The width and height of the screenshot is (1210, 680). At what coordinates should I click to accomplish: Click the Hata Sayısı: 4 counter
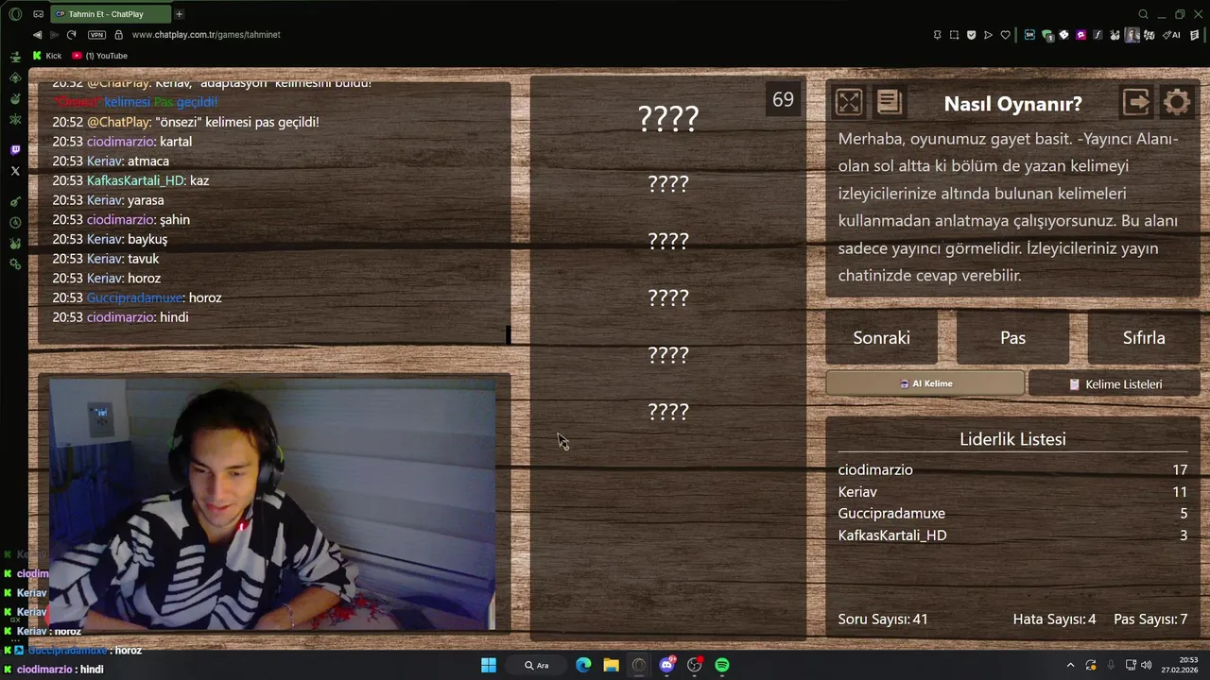click(1054, 620)
